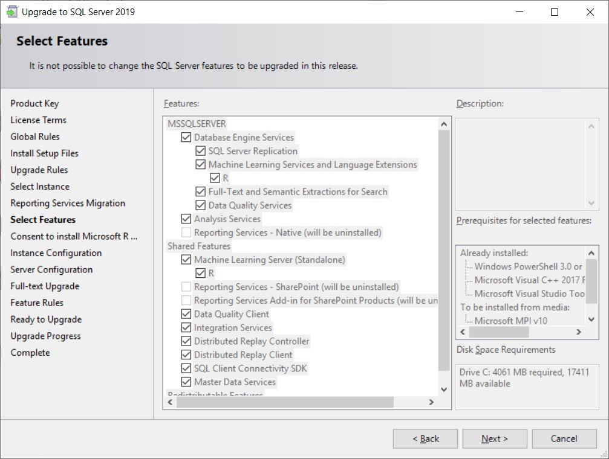Click Features list scroll down arrow
This screenshot has width=609, height=459.
click(x=444, y=390)
